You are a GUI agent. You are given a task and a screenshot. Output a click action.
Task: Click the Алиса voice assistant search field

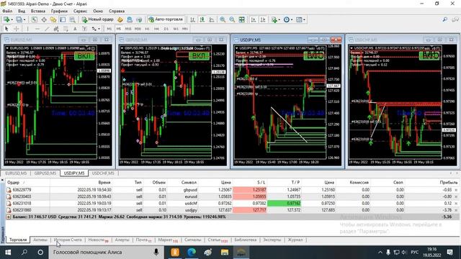[x=107, y=253]
